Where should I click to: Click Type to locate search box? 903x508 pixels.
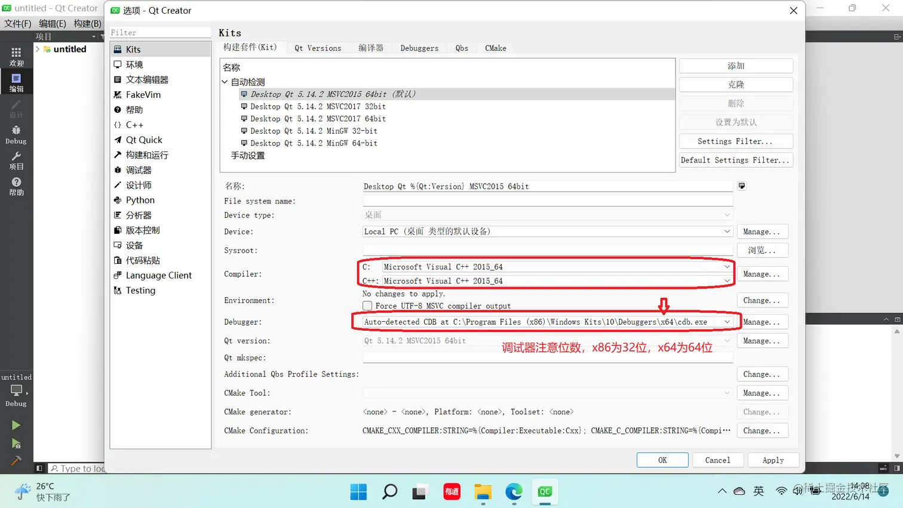pyautogui.click(x=76, y=469)
